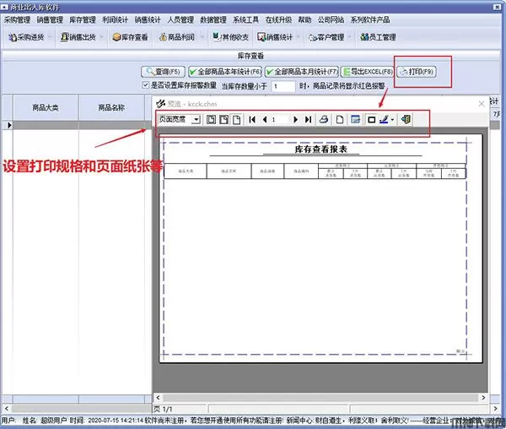Image resolution: width=506 pixels, height=429 pixels.
Task: Open the 公司网站 menu
Action: point(331,19)
